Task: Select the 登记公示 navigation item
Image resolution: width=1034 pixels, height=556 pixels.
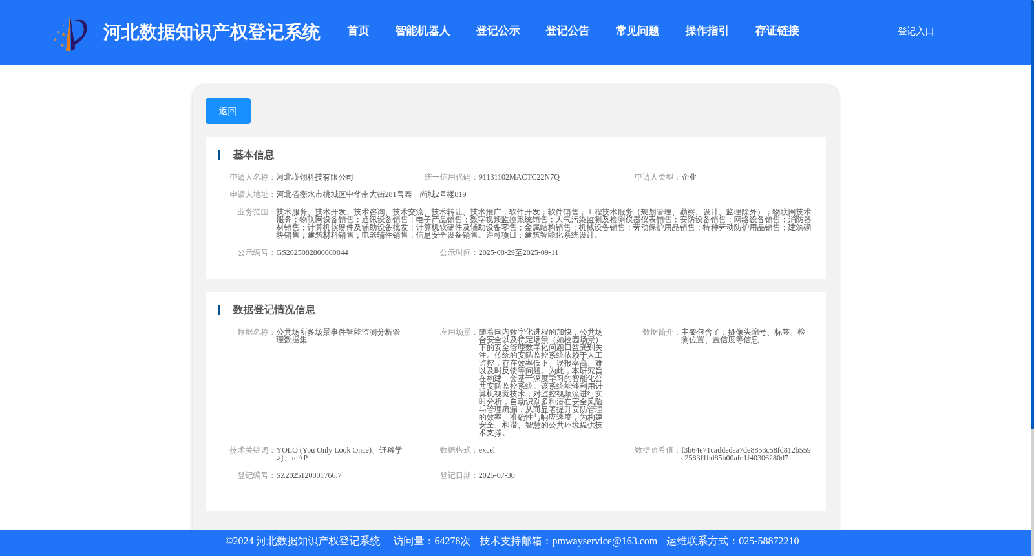Action: [x=498, y=31]
